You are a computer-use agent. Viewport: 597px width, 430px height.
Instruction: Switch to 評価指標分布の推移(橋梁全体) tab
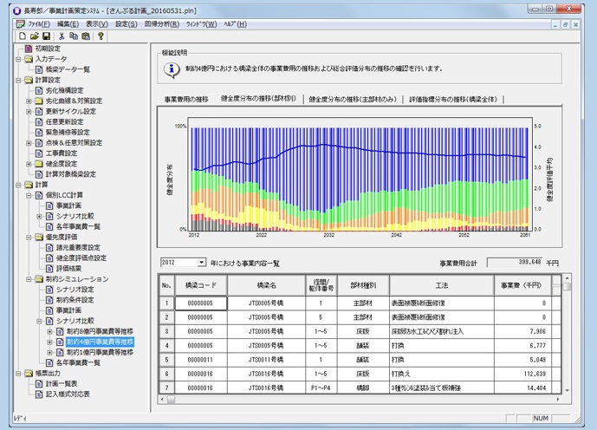coord(453,100)
